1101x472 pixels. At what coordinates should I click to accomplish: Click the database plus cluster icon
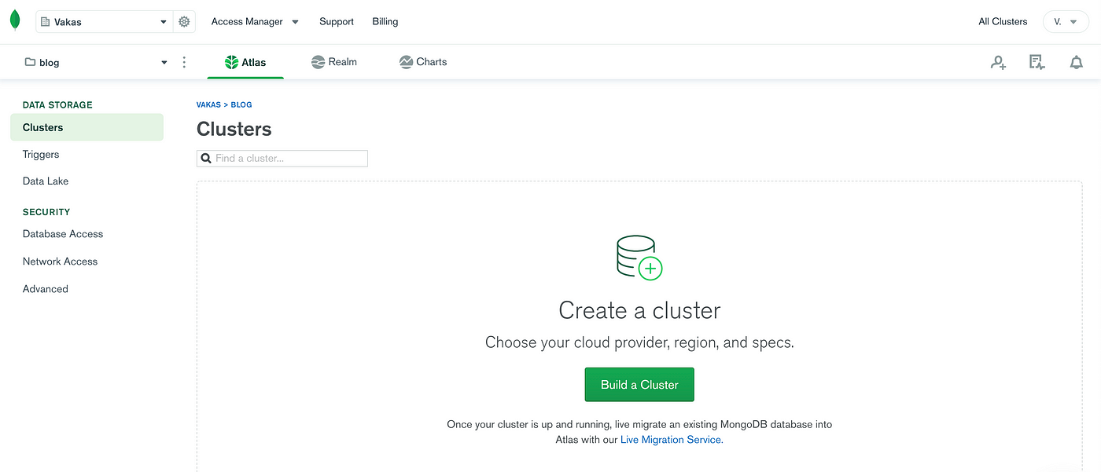[639, 257]
